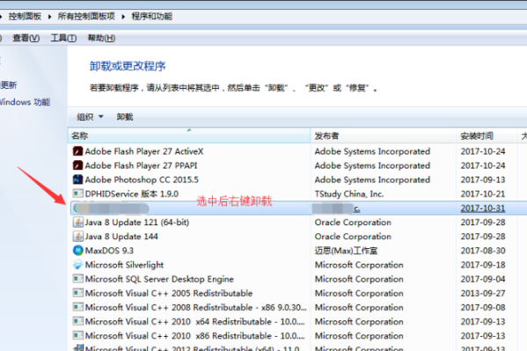Viewport: 527px width, 351px height.
Task: Click 控制面板 in the address breadcrumb
Action: coord(25,16)
